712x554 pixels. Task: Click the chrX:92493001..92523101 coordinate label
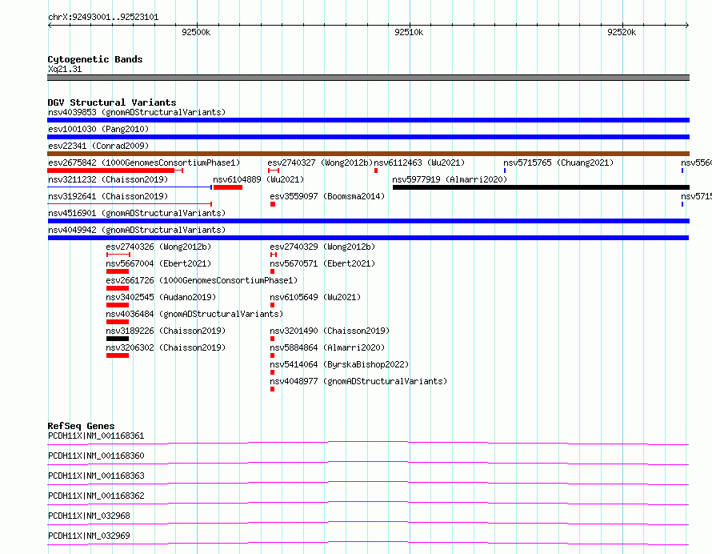[103, 18]
